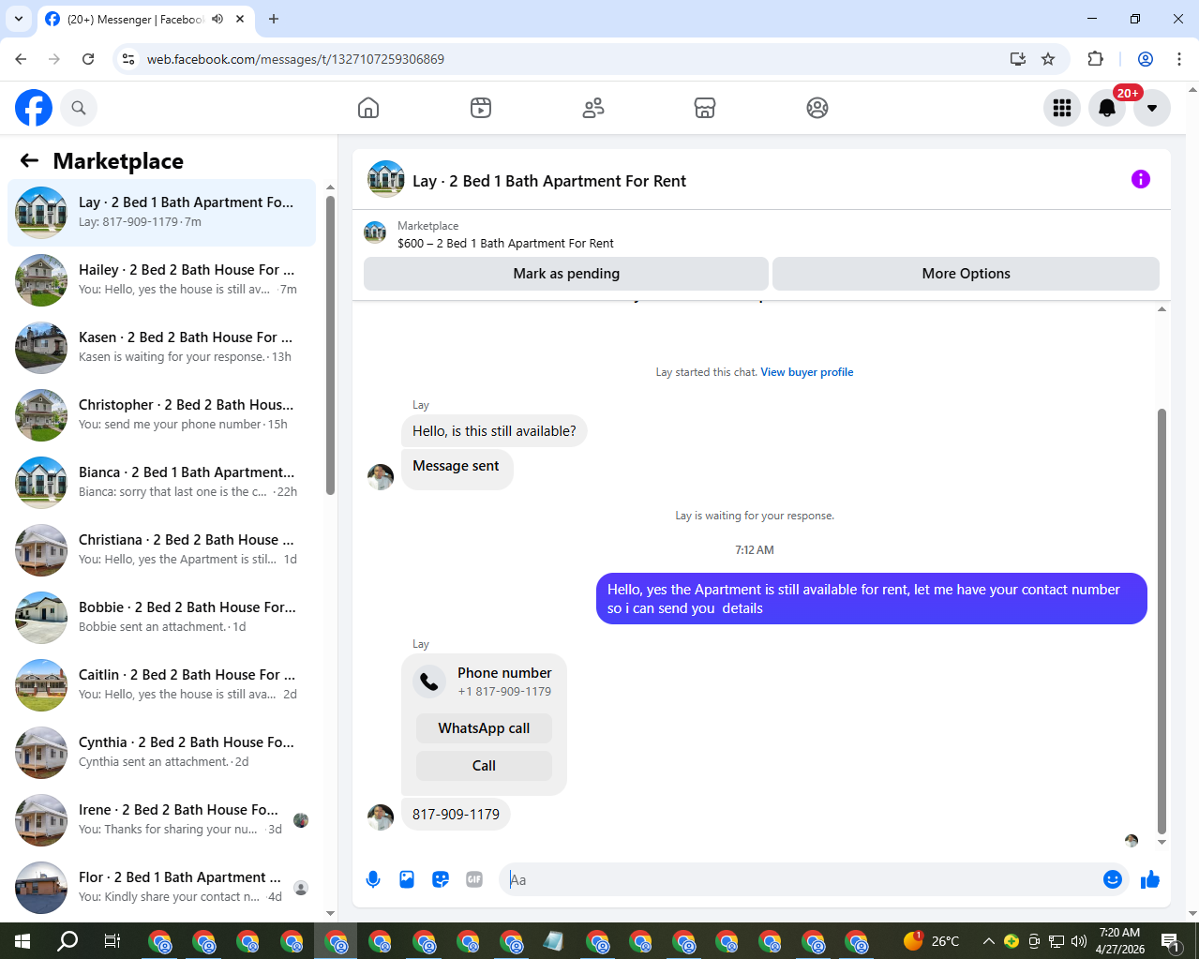
Task: Open the Lay 2 Bed 1 Bath conversation
Action: point(162,213)
